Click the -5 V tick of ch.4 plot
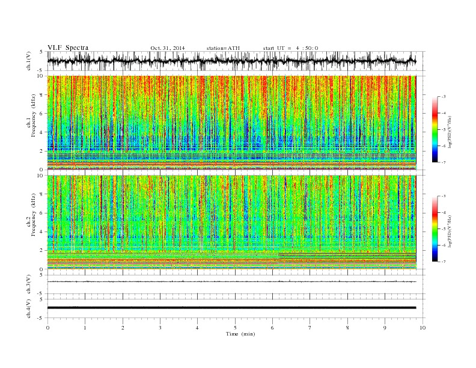This screenshot has height=368, width=476. tap(41, 318)
